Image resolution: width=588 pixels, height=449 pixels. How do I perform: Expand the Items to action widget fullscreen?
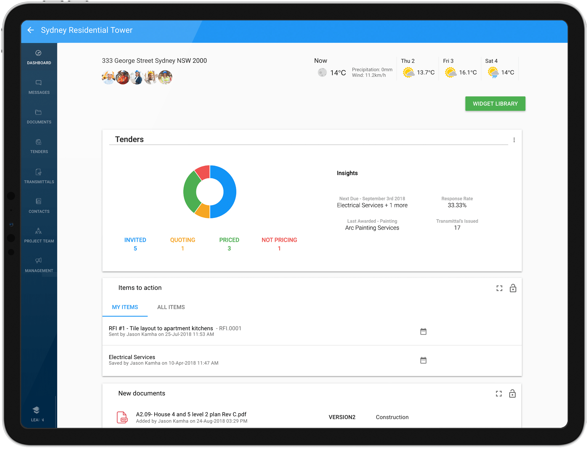pos(499,288)
